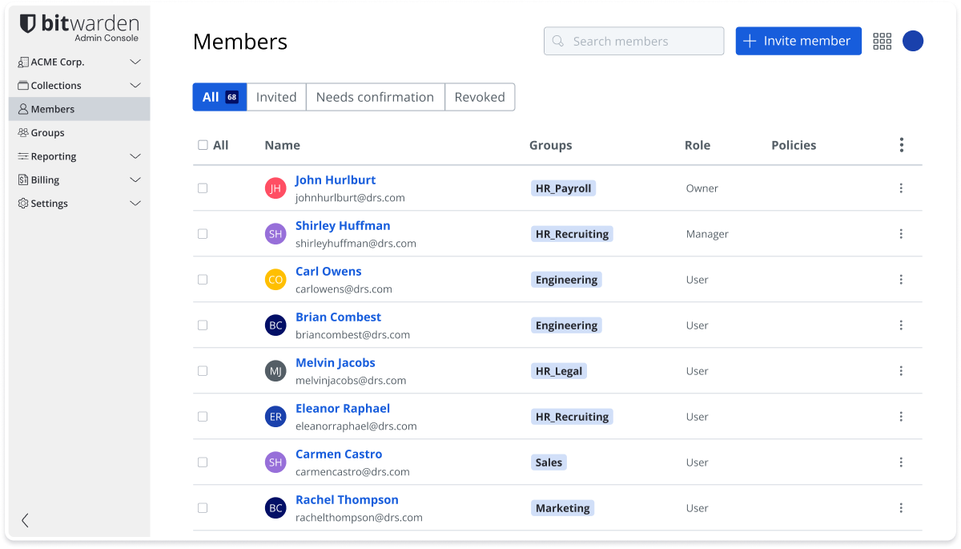Click the blue account avatar circle
Viewport: 961px width, 549px height.
pos(912,41)
